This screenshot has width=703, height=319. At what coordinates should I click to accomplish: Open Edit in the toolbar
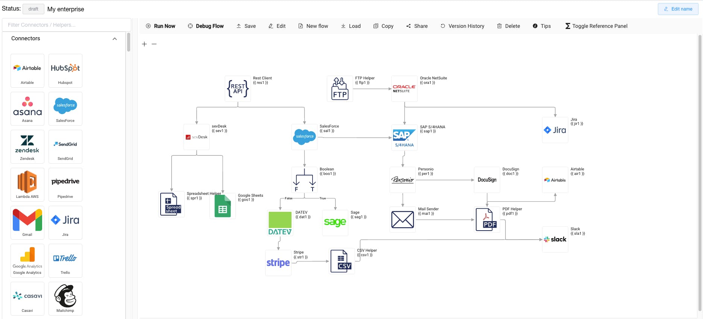tap(277, 26)
